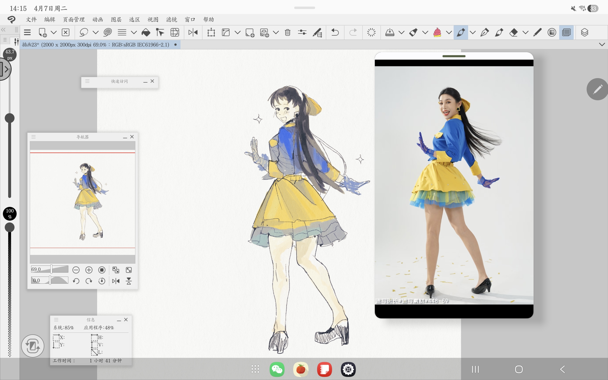Open WeChat from the taskbar
The width and height of the screenshot is (608, 380).
(x=277, y=369)
